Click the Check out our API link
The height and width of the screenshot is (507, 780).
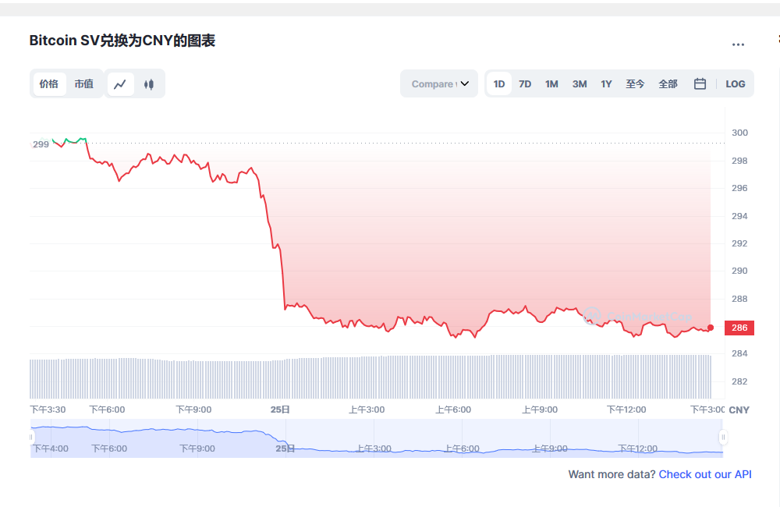click(x=705, y=474)
